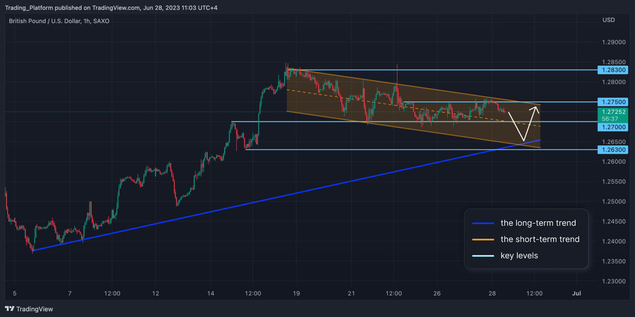Click the date label 19 on time axis
The image size is (635, 317).
click(x=296, y=293)
